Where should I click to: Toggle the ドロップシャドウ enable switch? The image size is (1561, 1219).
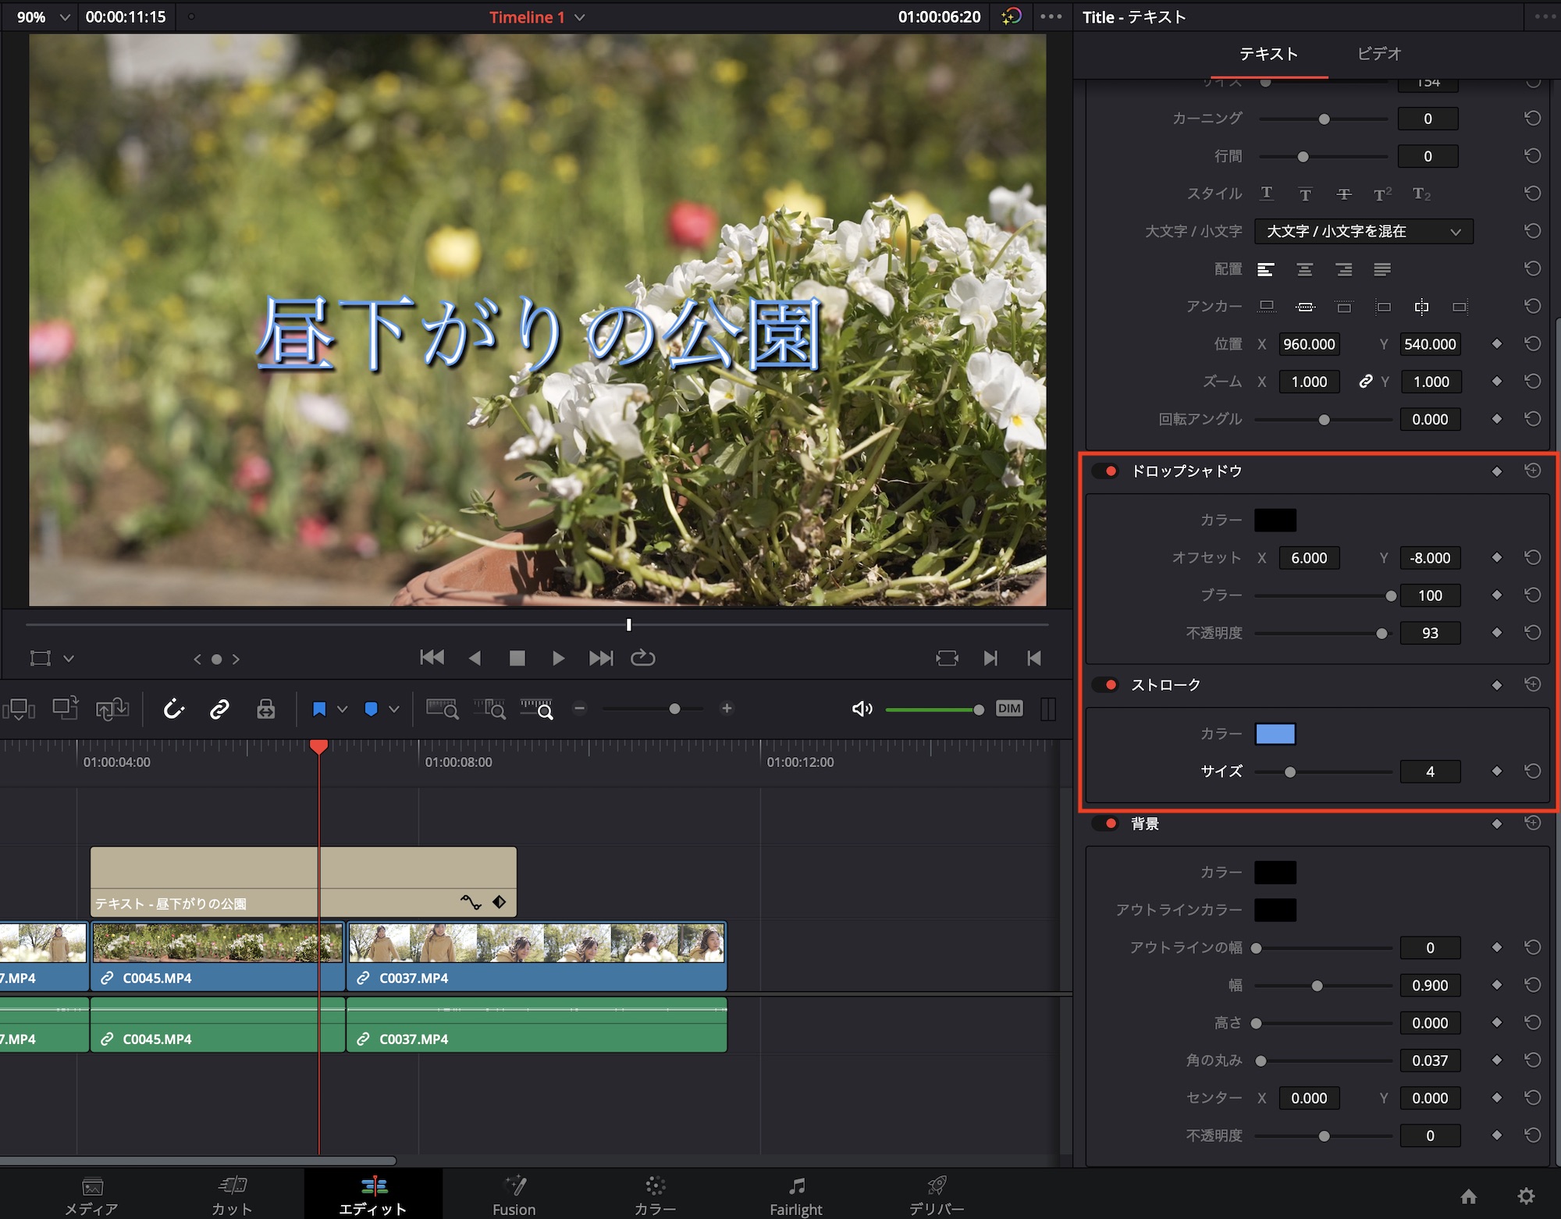[x=1106, y=471]
